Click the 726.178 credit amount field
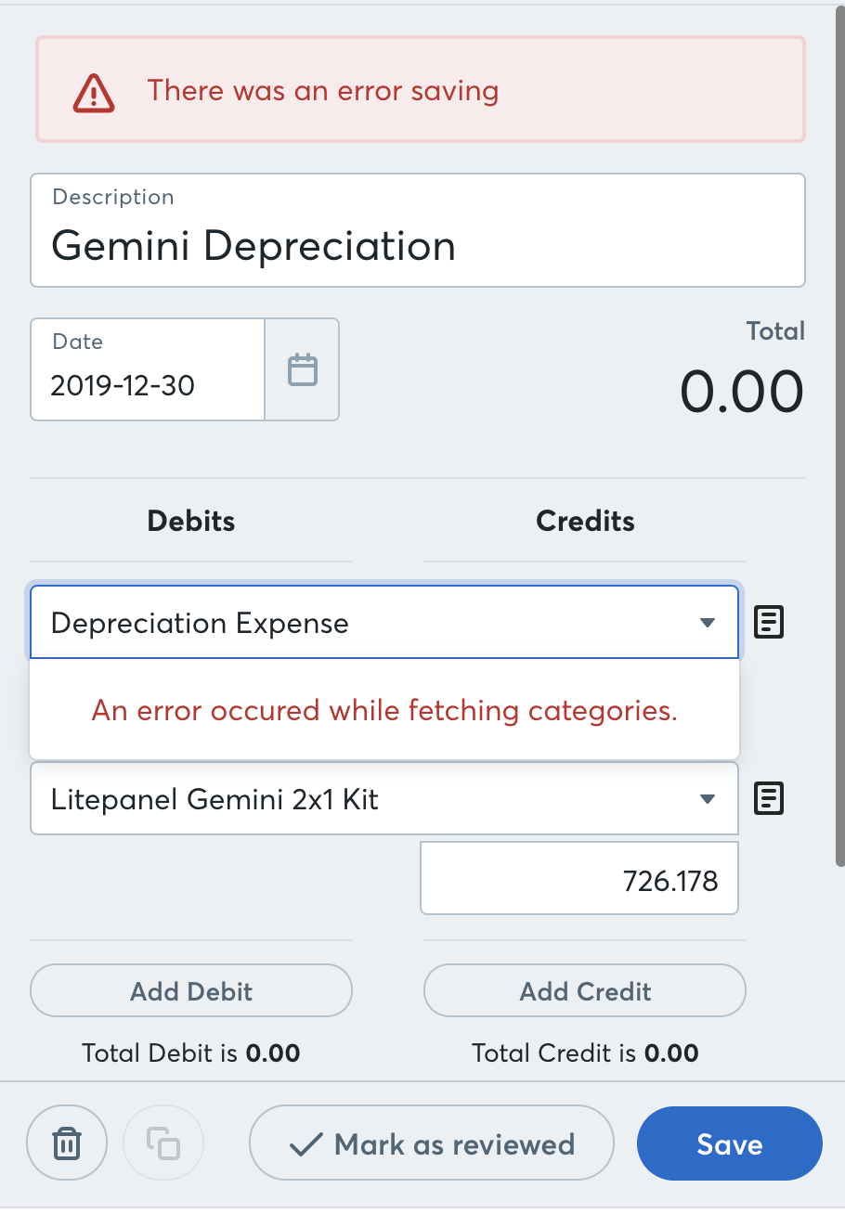The width and height of the screenshot is (845, 1214). tap(579, 880)
